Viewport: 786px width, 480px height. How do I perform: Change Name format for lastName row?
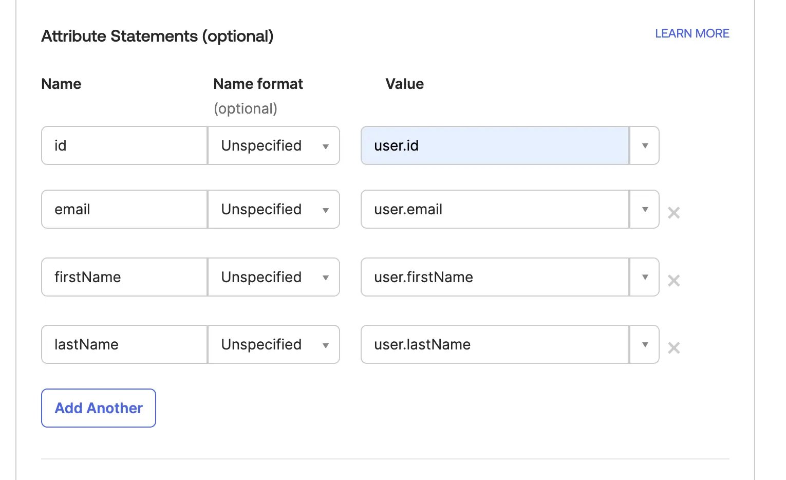click(x=274, y=344)
